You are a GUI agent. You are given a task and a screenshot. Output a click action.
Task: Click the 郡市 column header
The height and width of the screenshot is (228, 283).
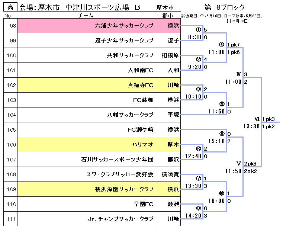pyautogui.click(x=167, y=16)
